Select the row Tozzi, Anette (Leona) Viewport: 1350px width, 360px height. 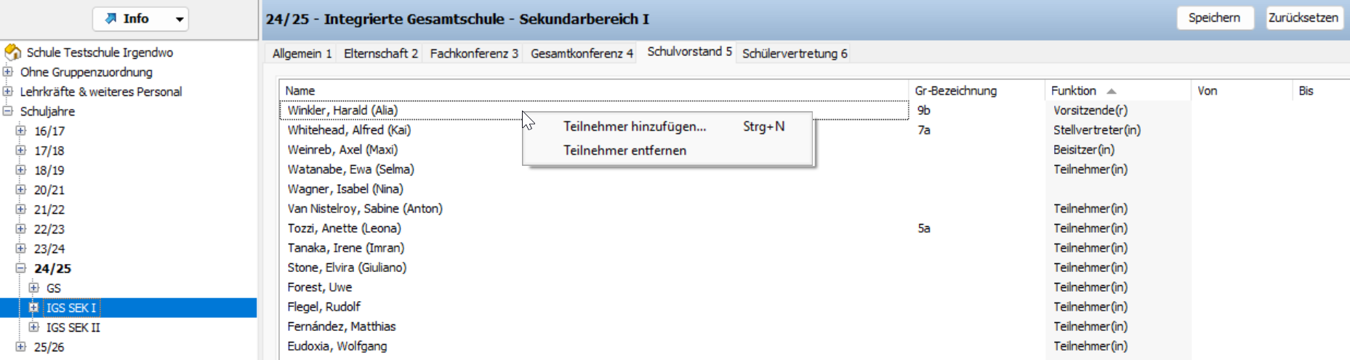[x=344, y=228]
